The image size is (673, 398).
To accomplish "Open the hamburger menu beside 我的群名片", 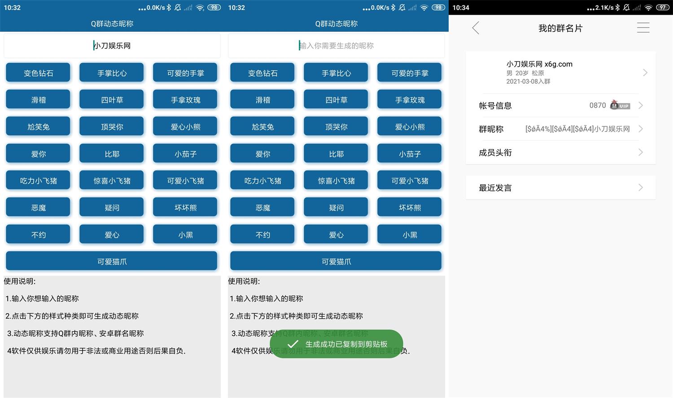I will coord(643,28).
